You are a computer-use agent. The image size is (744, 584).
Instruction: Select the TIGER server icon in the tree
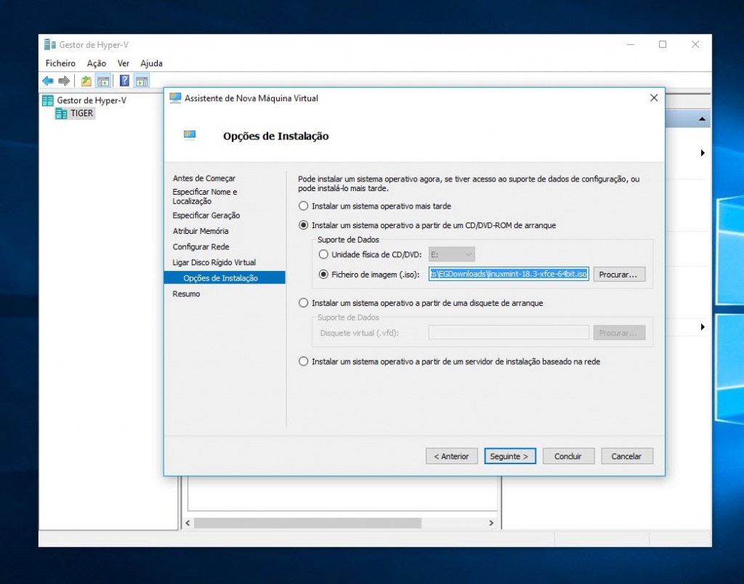pyautogui.click(x=62, y=113)
